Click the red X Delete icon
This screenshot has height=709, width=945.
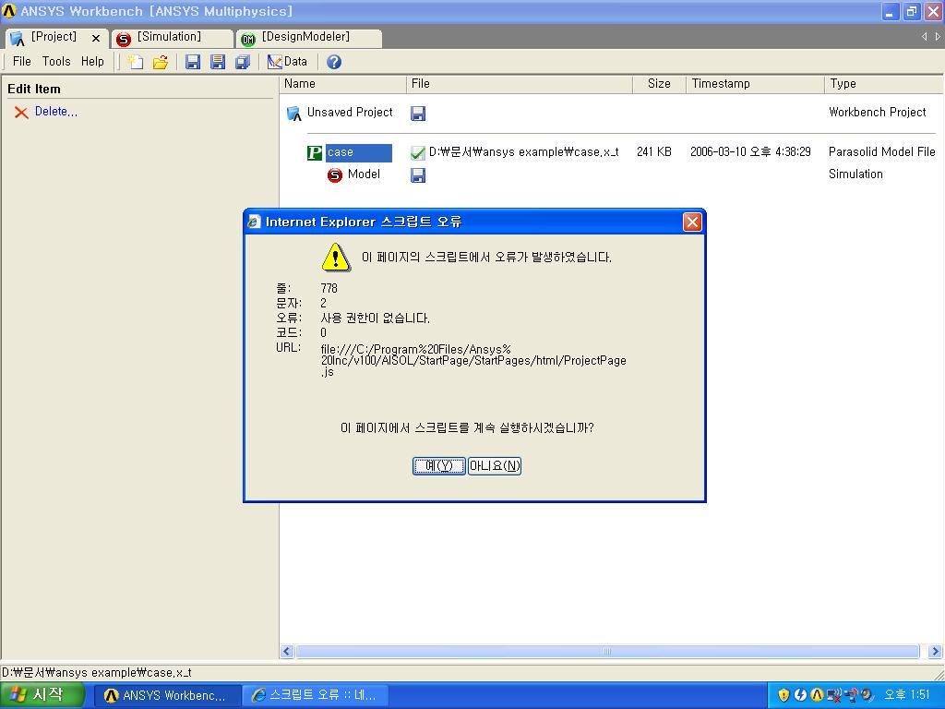(x=21, y=112)
